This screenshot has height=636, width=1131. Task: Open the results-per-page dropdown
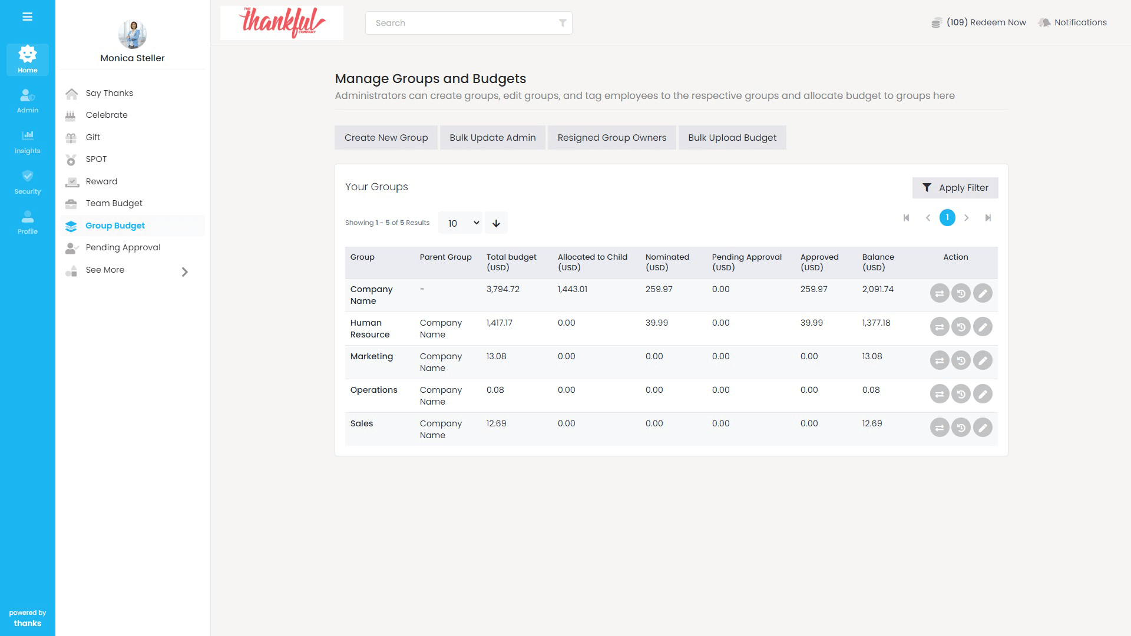(x=460, y=223)
